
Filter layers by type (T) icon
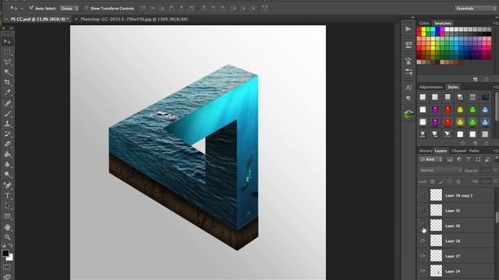coord(469,159)
